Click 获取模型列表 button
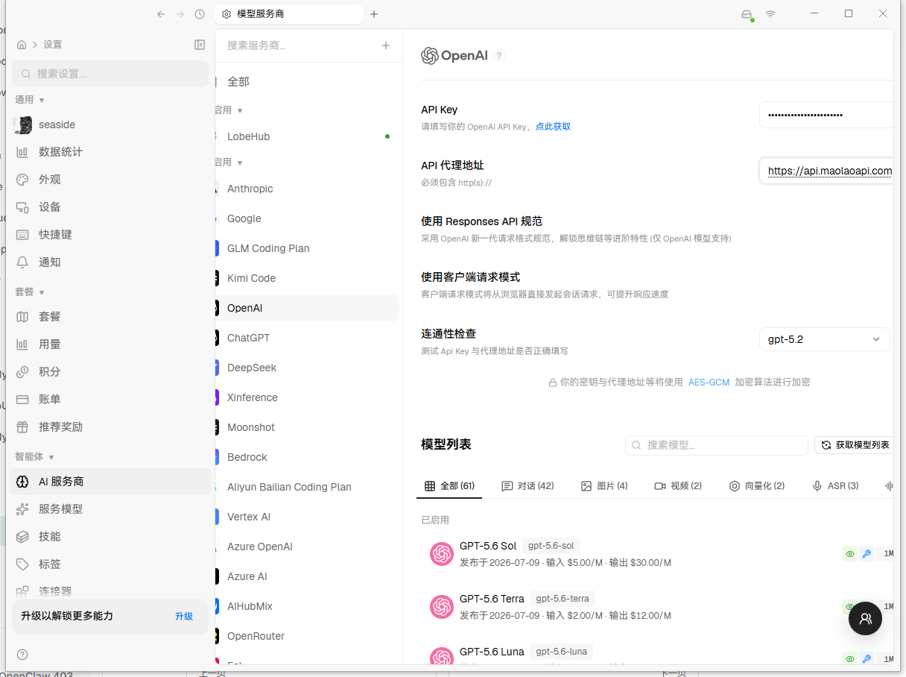This screenshot has width=906, height=677. (855, 445)
